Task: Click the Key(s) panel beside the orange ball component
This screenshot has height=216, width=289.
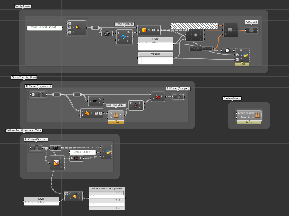Action: [x=41, y=201]
